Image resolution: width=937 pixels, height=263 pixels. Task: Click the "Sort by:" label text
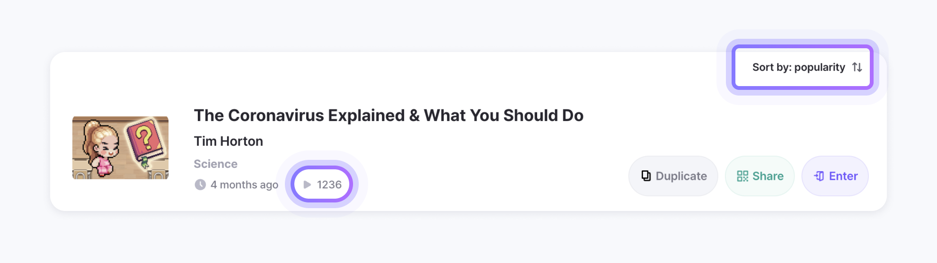[x=771, y=67]
